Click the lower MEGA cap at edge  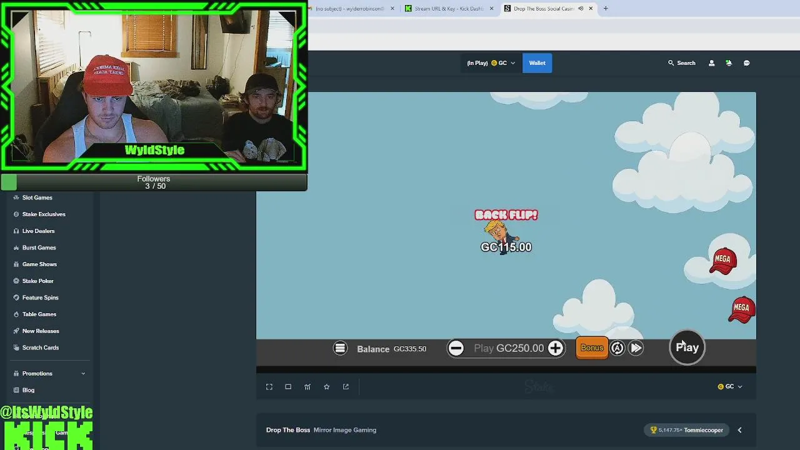[742, 310]
